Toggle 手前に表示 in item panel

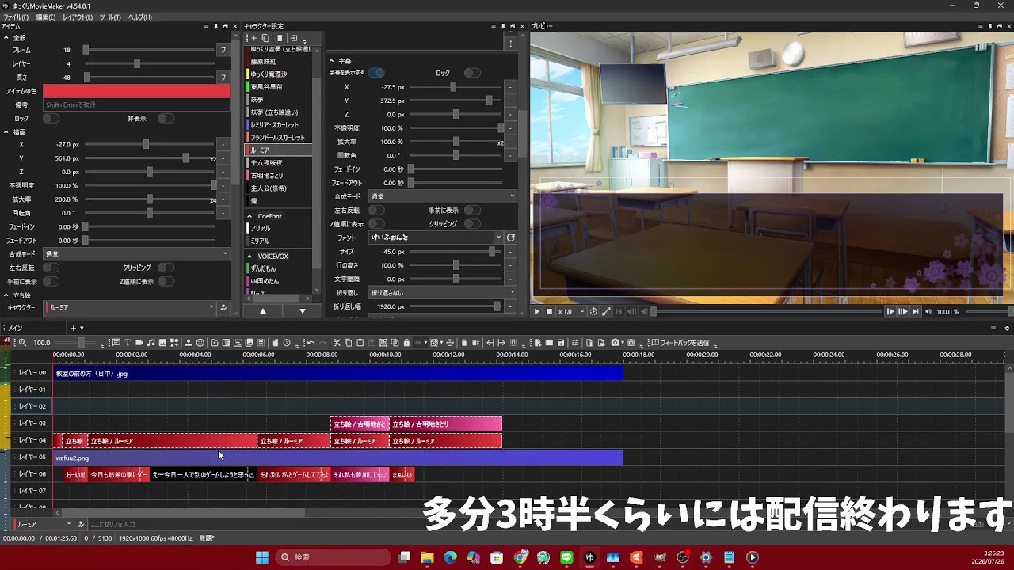coord(51,281)
